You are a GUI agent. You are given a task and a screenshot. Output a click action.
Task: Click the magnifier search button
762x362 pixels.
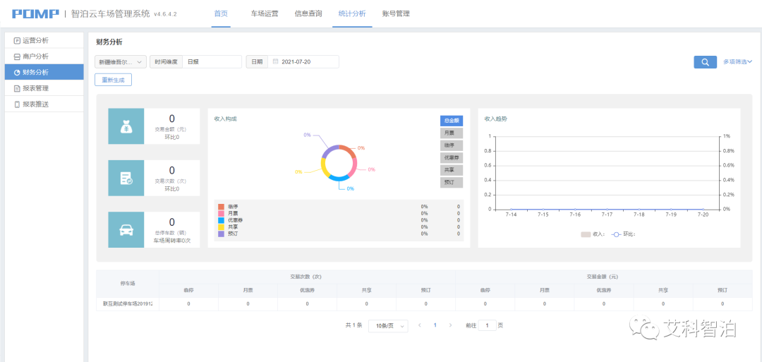(x=705, y=62)
